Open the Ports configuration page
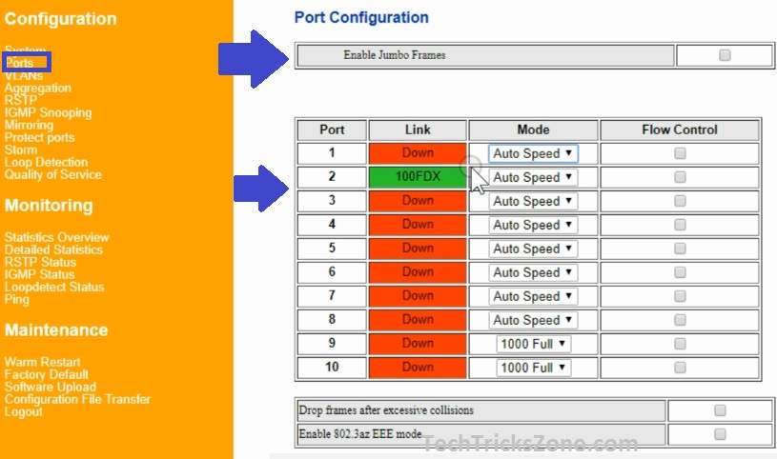 point(19,63)
